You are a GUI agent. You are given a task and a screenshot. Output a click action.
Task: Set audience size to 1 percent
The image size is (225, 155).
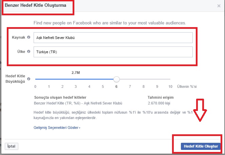tap(49, 86)
